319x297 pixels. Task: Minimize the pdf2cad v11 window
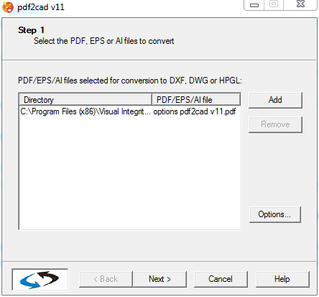click(x=254, y=5)
